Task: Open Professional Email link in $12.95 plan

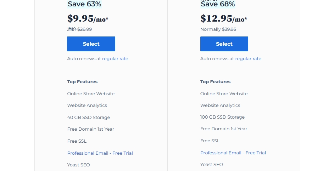Action: (233, 153)
